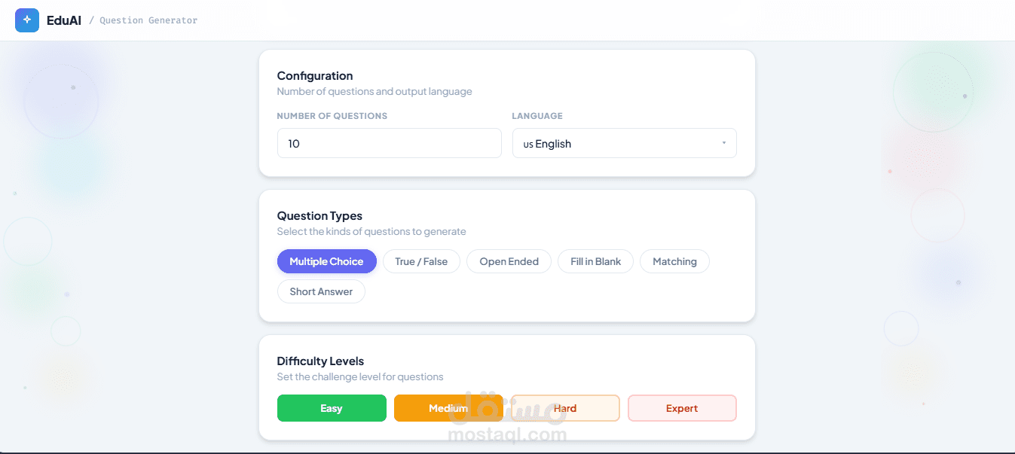Viewport: 1015px width, 454px height.
Task: Click the US flag code in Language box
Action: pyautogui.click(x=527, y=144)
